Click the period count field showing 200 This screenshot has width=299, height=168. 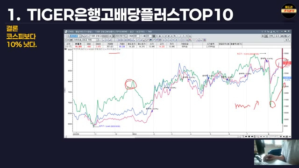click(136, 36)
